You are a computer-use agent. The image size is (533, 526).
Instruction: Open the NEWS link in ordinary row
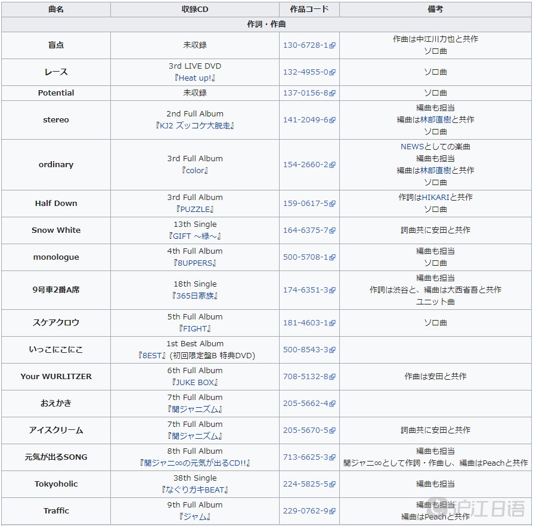[412, 147]
